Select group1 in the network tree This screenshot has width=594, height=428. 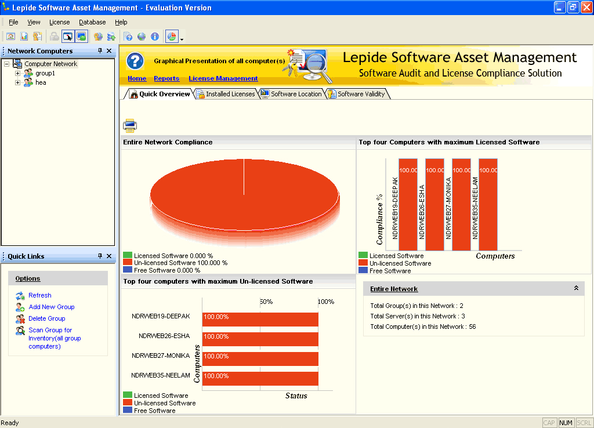(45, 73)
